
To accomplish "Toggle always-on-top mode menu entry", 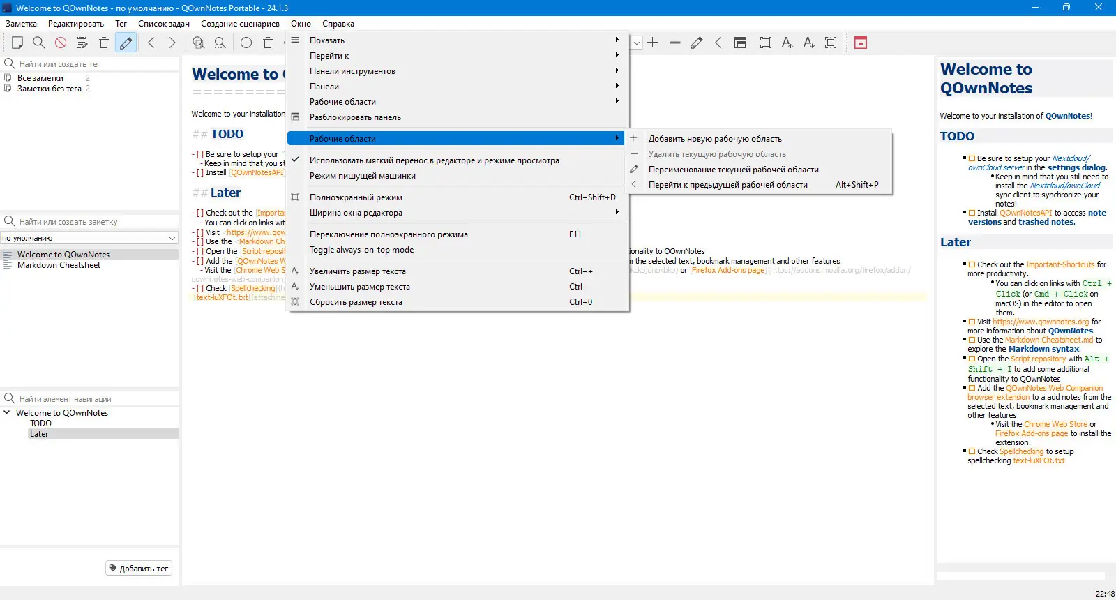I will coord(458,250).
